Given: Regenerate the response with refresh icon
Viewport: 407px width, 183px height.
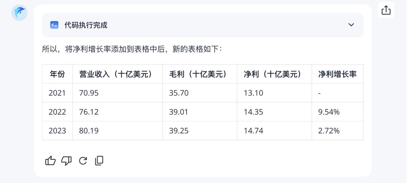Looking at the screenshot, I should [x=83, y=161].
